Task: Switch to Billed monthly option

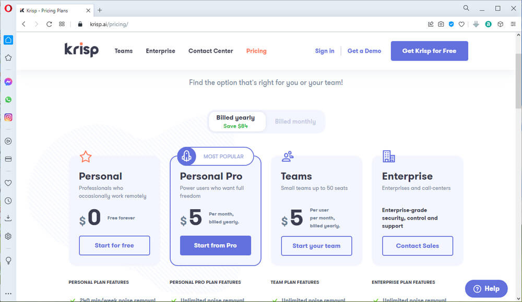Action: click(x=295, y=122)
